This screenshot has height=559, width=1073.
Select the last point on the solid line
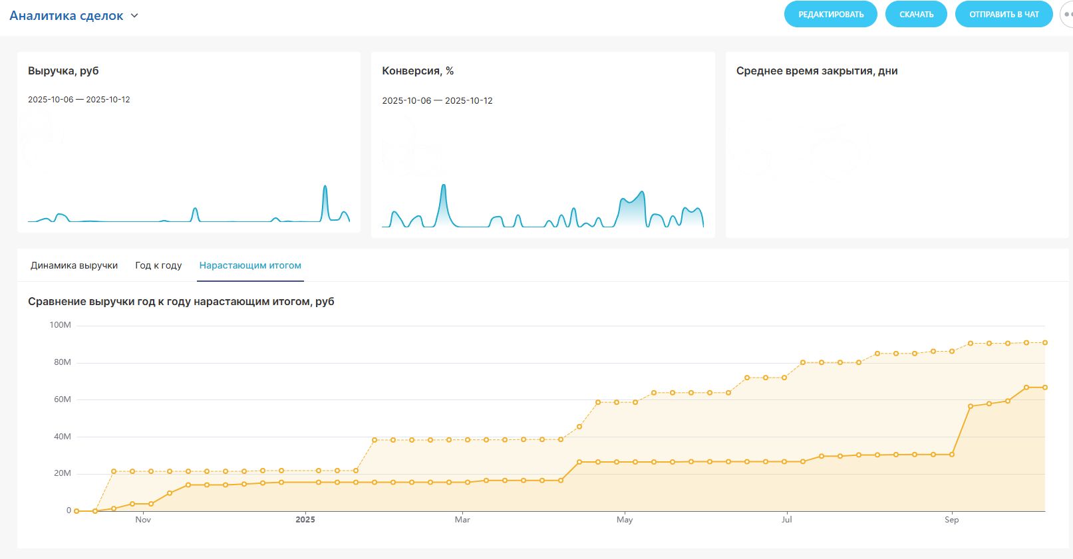tap(1045, 388)
